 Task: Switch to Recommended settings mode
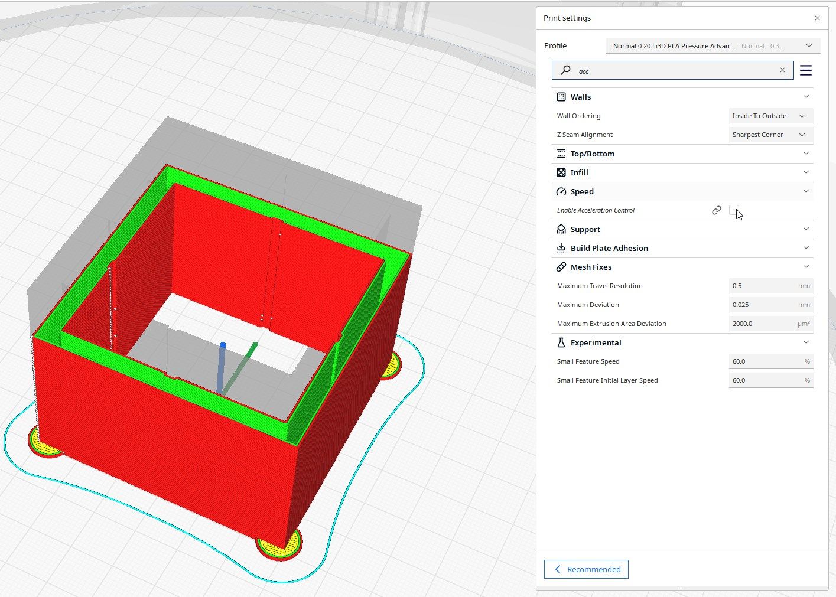[x=586, y=569]
